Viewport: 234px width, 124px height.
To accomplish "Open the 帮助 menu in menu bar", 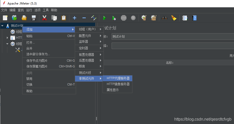I will pyautogui.click(x=54, y=10).
